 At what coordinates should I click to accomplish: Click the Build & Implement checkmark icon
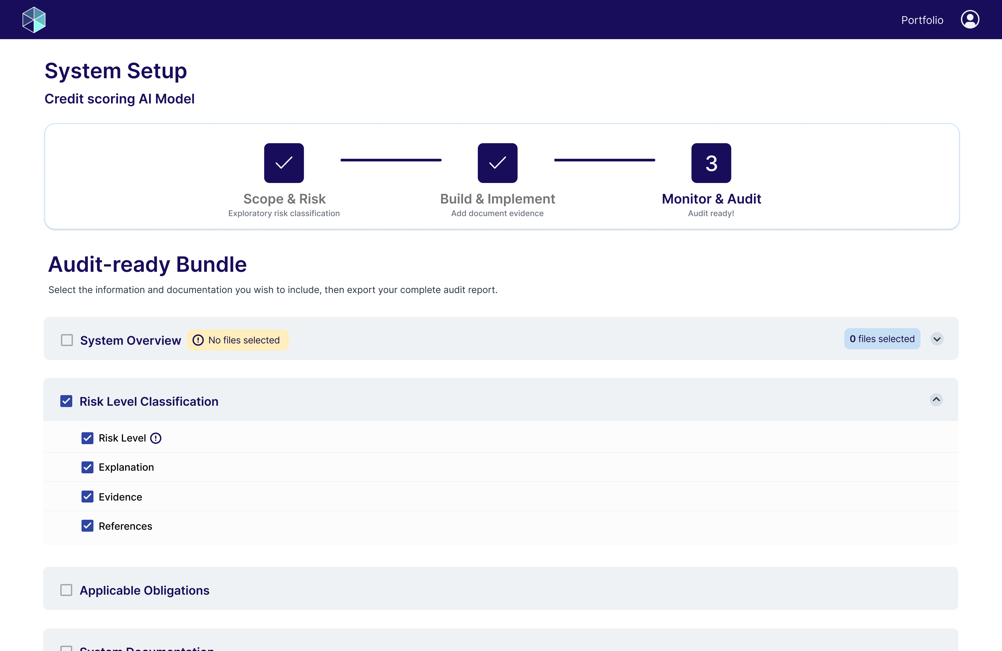tap(497, 163)
